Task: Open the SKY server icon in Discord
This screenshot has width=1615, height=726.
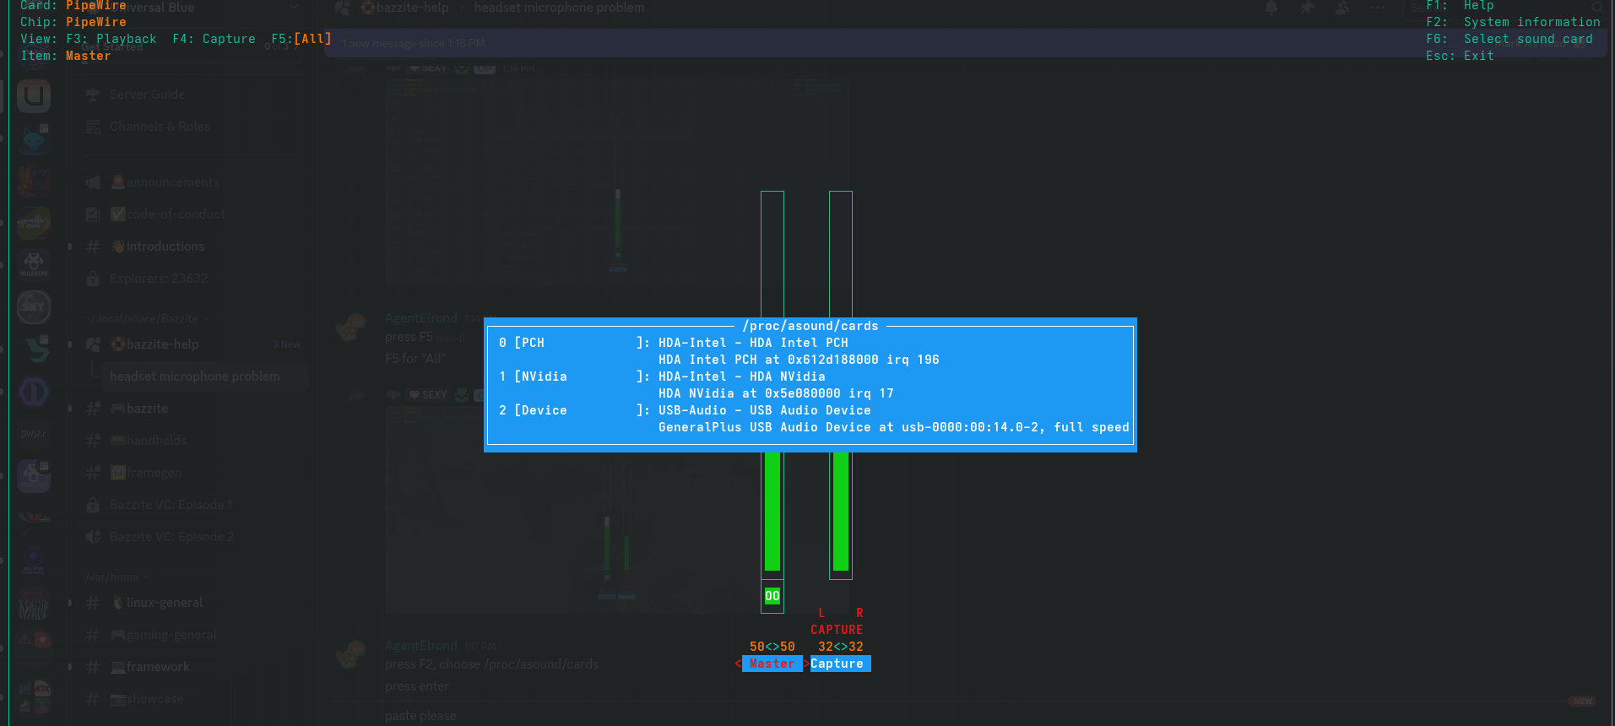Action: coord(34,307)
